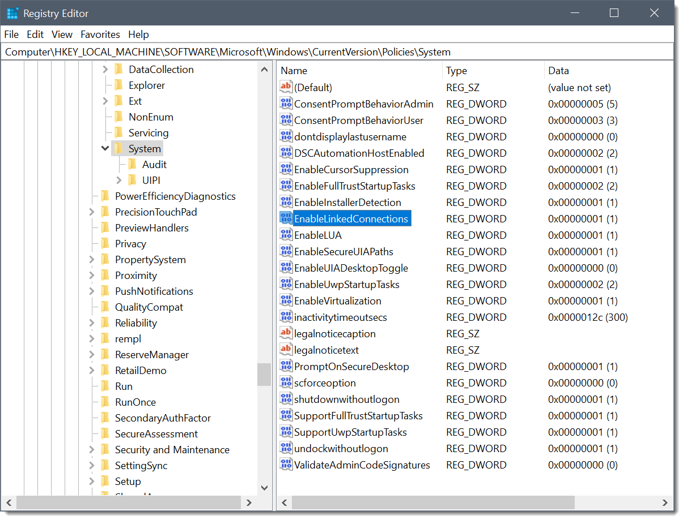Click the tree pane vertical scrollbar thumb

click(x=264, y=374)
